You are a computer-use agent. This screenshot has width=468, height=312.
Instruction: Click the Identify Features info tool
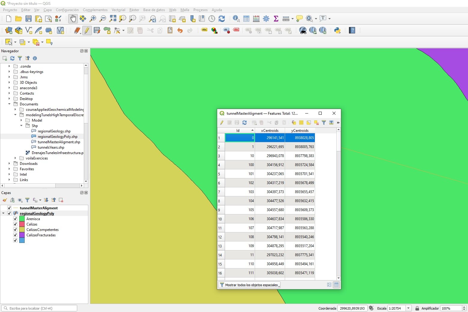point(236,19)
